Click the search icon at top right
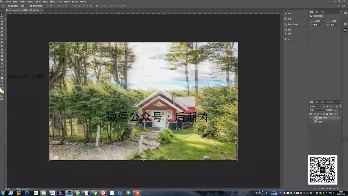Screen dimensions: 348x196 [339, 6]
